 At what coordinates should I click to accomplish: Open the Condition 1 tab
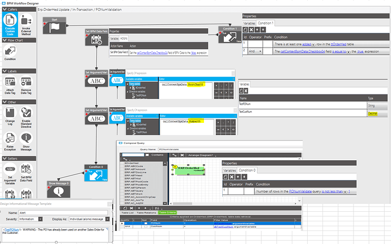point(266,23)
